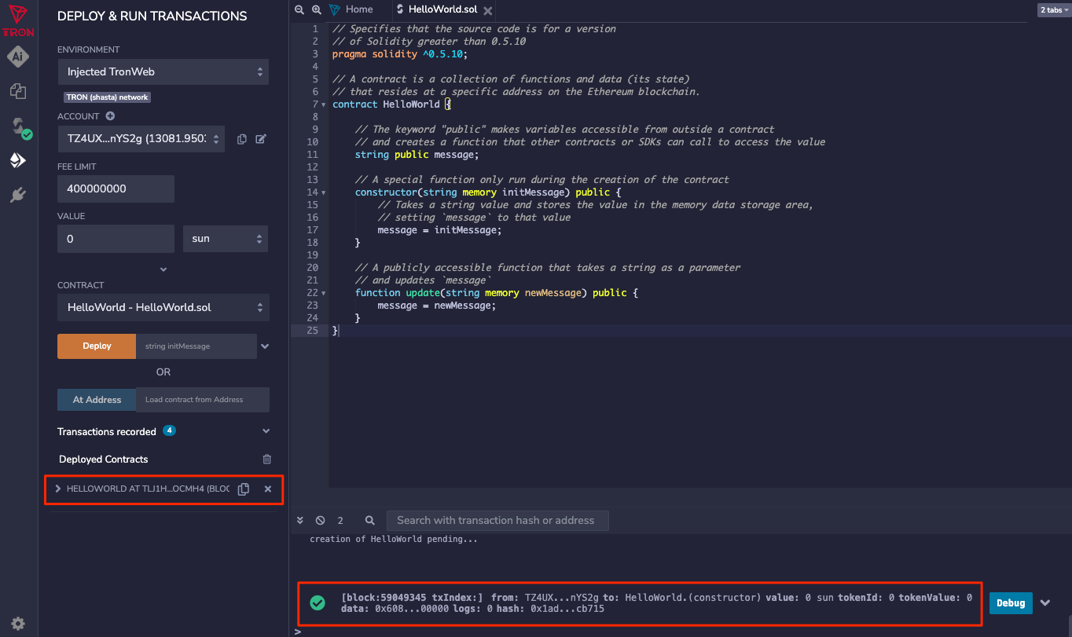Toggle the terminal panel double-chevron
The image size is (1072, 637).
[299, 520]
